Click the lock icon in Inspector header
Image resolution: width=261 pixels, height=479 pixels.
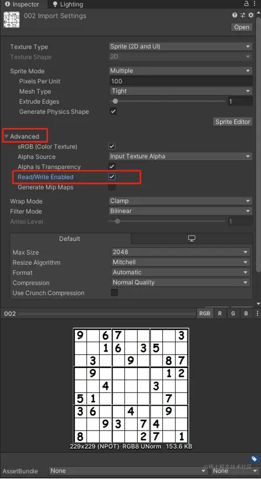pos(246,4)
